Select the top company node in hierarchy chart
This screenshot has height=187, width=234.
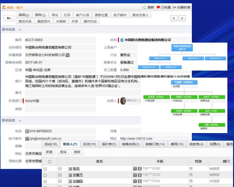point(182,48)
